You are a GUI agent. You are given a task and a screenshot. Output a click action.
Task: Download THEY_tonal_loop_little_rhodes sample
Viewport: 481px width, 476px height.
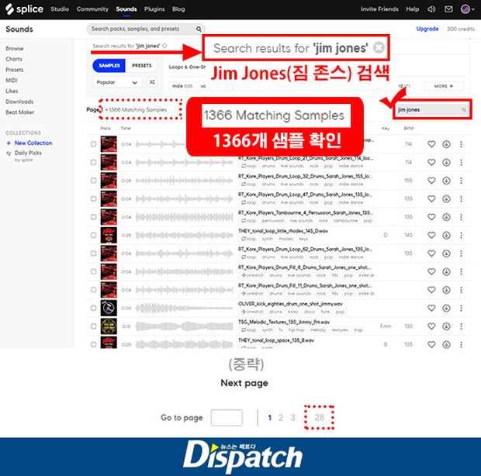tap(446, 235)
